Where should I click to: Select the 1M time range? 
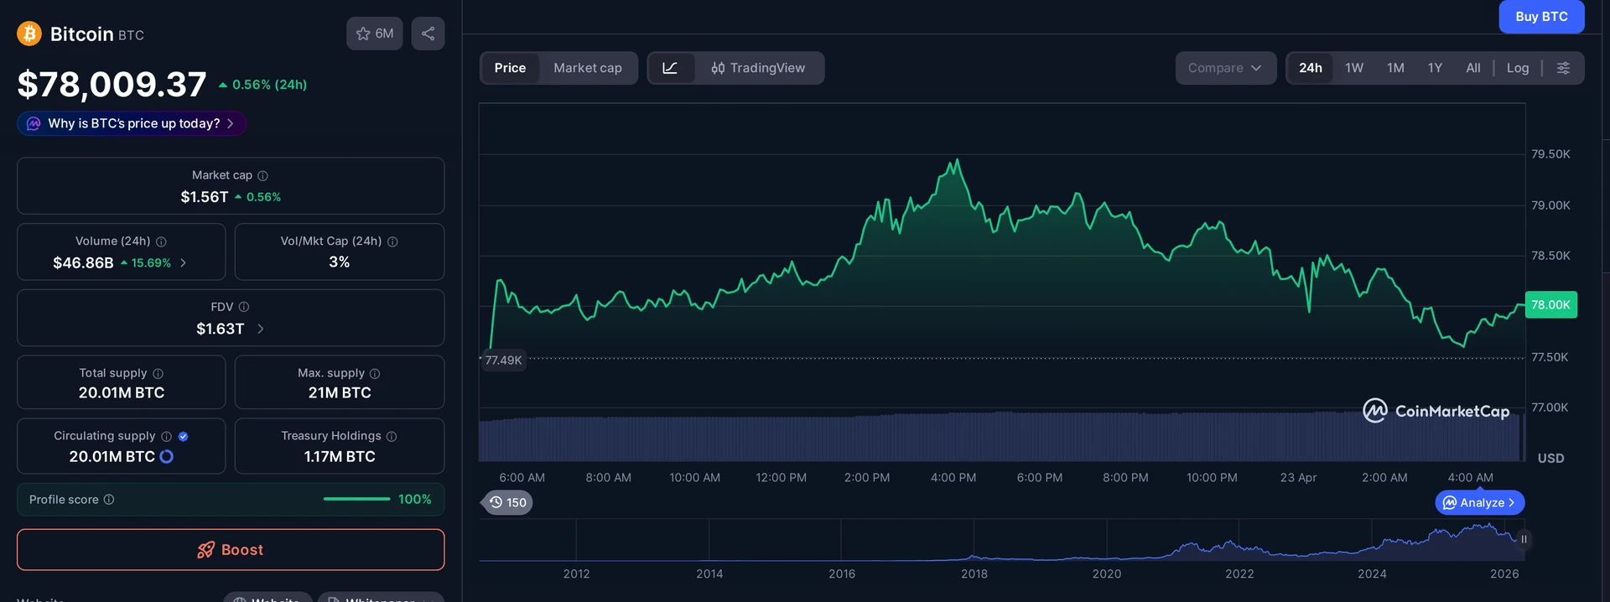coord(1395,68)
